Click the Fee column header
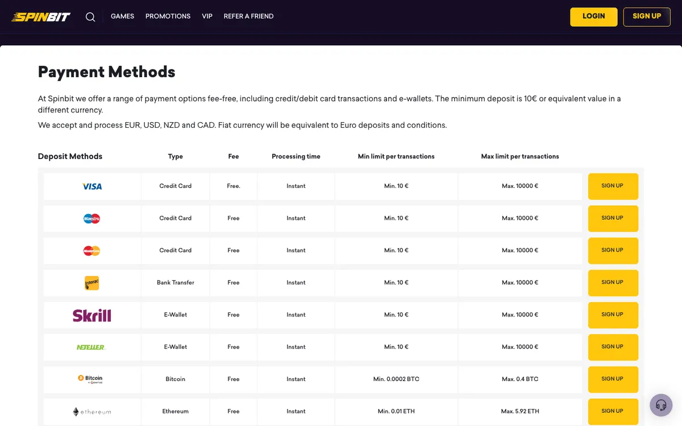 234,157
